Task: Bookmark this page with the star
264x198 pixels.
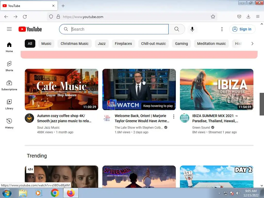Action: coord(213,16)
